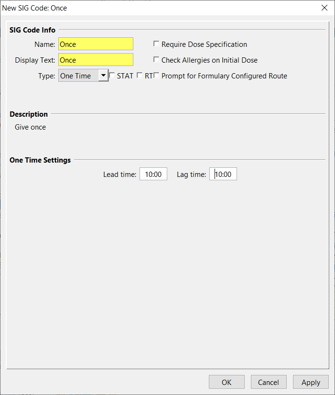Click the Name input field
Screen dimensions: 335x395
(96, 44)
